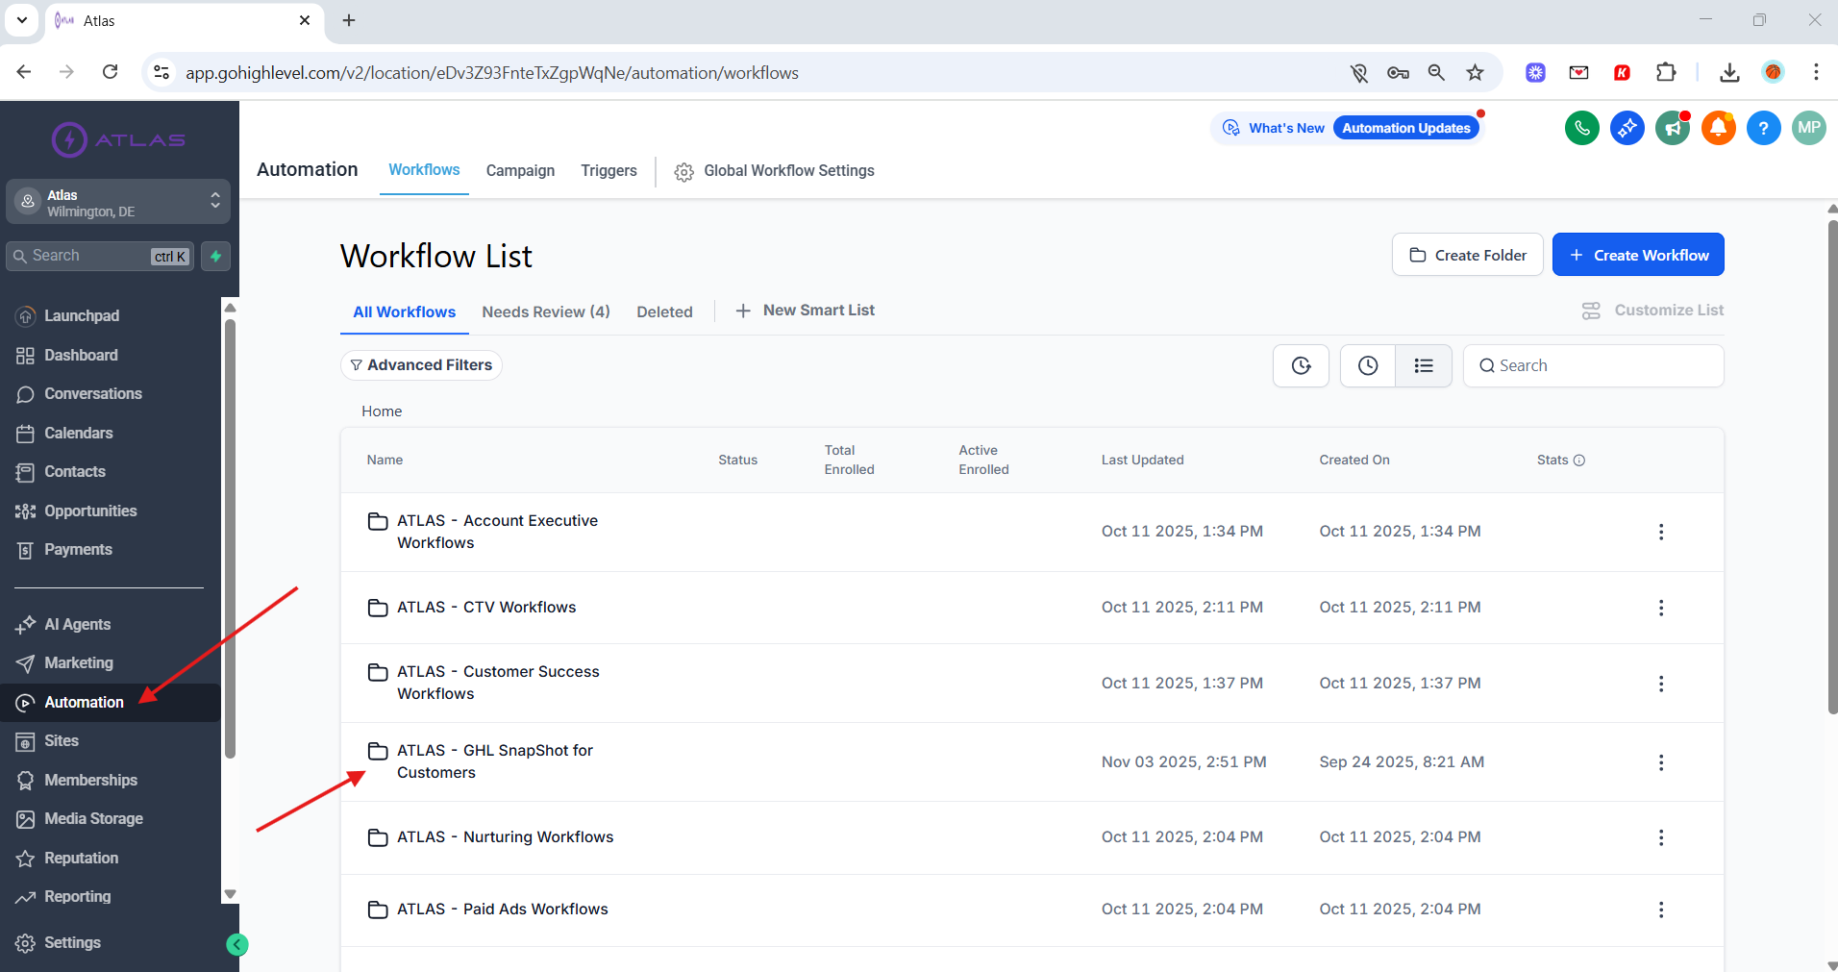Open Reputation in sidebar
The image size is (1838, 972).
(x=81, y=859)
